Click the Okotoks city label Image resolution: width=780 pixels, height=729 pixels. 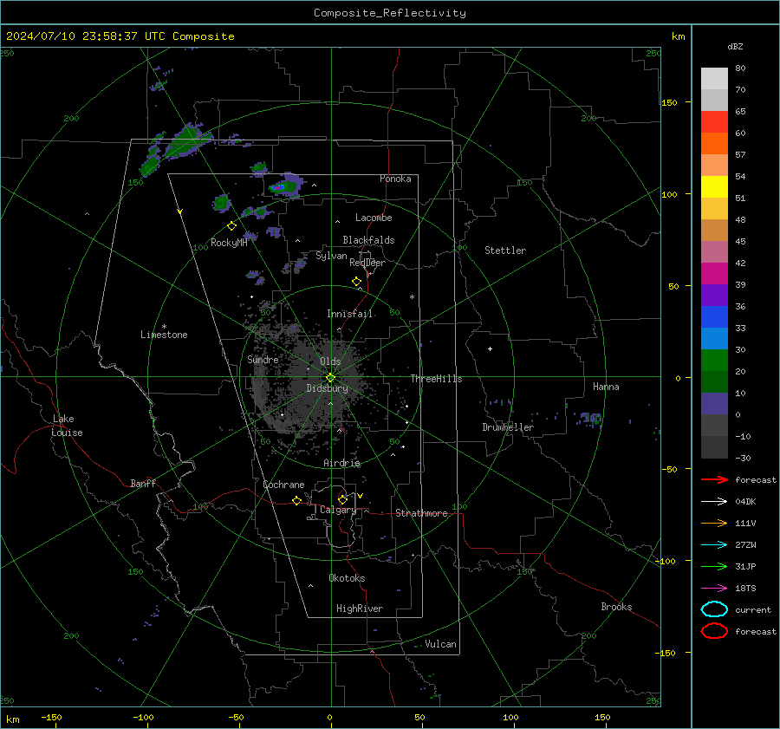click(347, 578)
